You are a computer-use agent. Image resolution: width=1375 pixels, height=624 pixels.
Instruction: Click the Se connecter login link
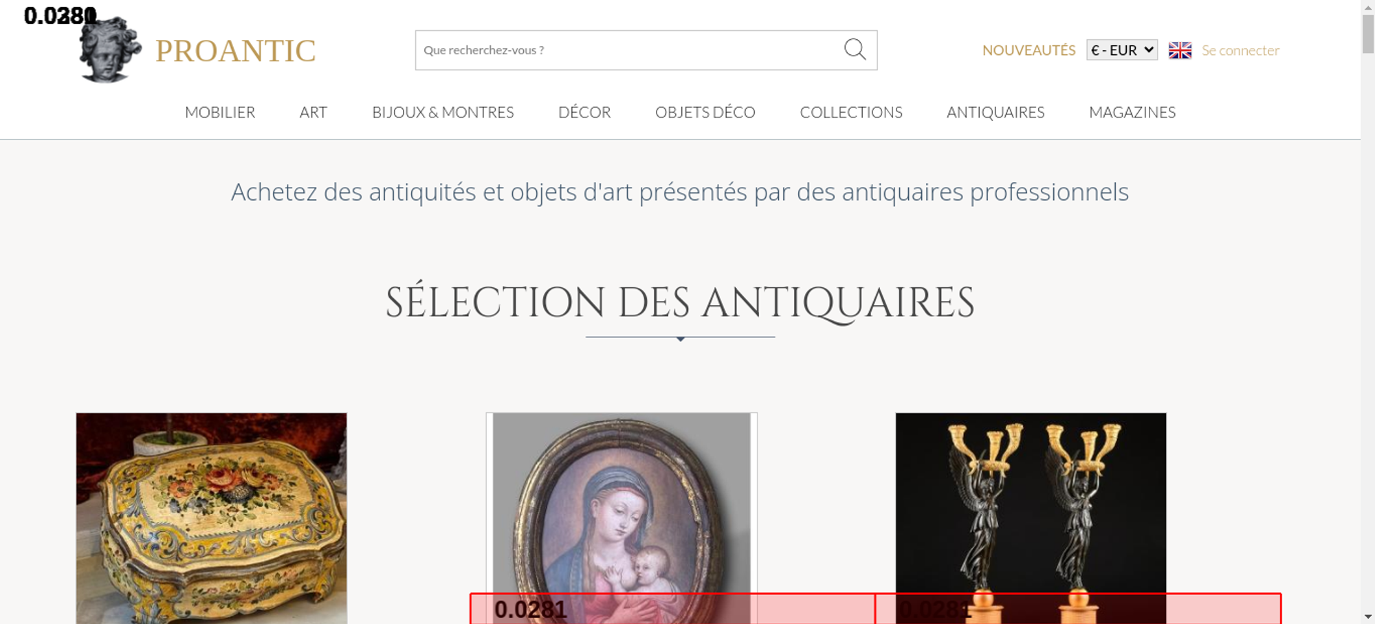click(1240, 50)
